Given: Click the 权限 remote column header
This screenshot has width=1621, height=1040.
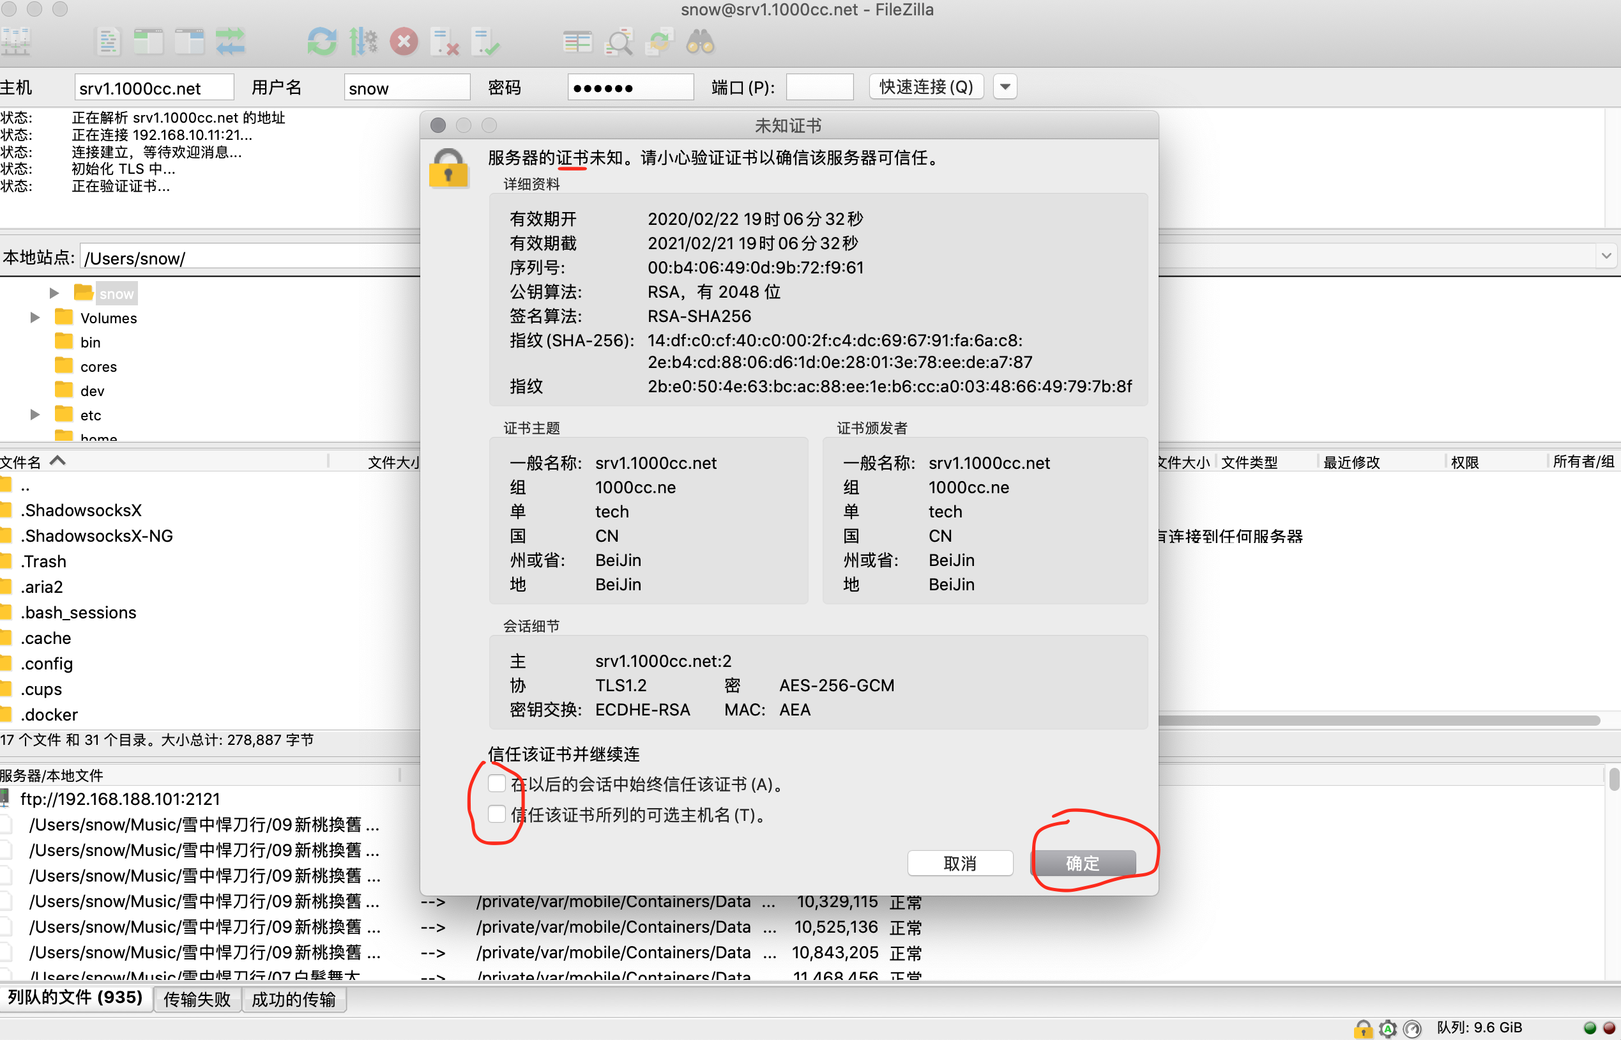Looking at the screenshot, I should (x=1496, y=462).
